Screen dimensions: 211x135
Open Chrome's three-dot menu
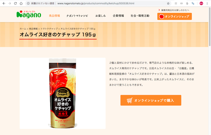point(207,3)
